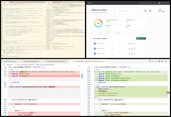Image resolution: width=171 pixels, height=117 pixels.
Task: Click 'isoComparisonEndDate,' on line 585
Action: (x=107, y=95)
